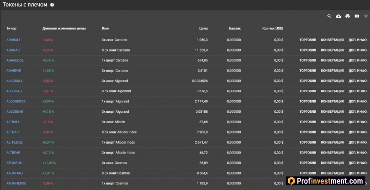Click ТОРГОВЛЯ in the ALGOBULL row
Viewport: 370px width, 190px height.
click(308, 81)
